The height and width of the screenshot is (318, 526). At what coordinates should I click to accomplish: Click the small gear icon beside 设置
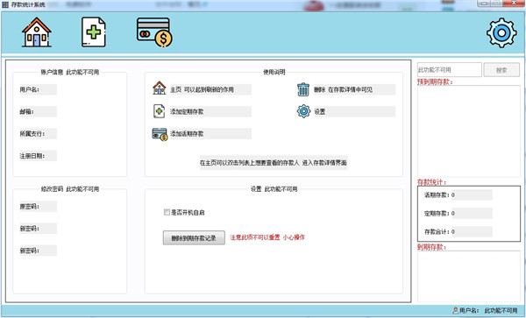(x=303, y=111)
